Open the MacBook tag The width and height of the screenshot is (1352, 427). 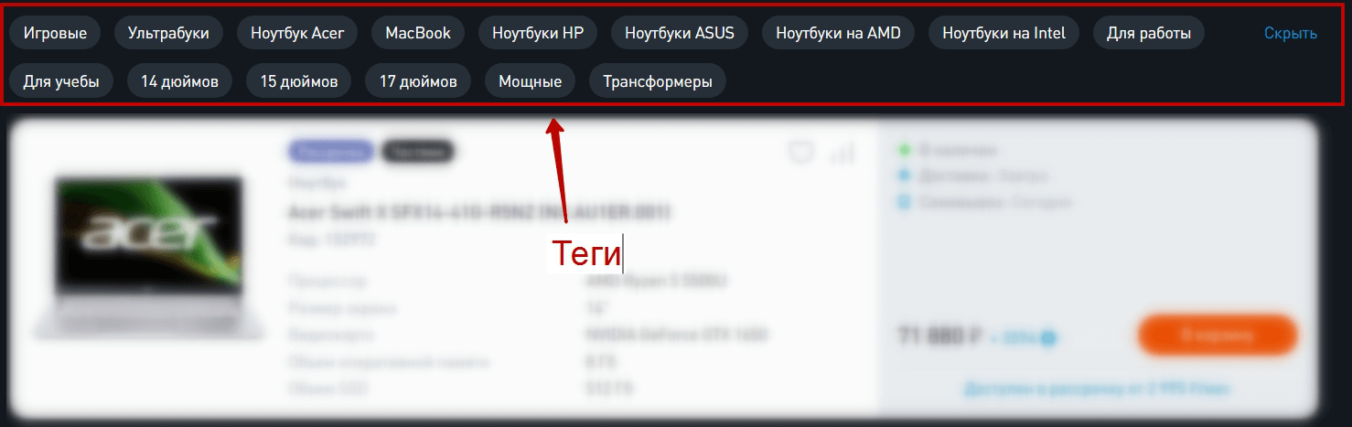point(418,34)
